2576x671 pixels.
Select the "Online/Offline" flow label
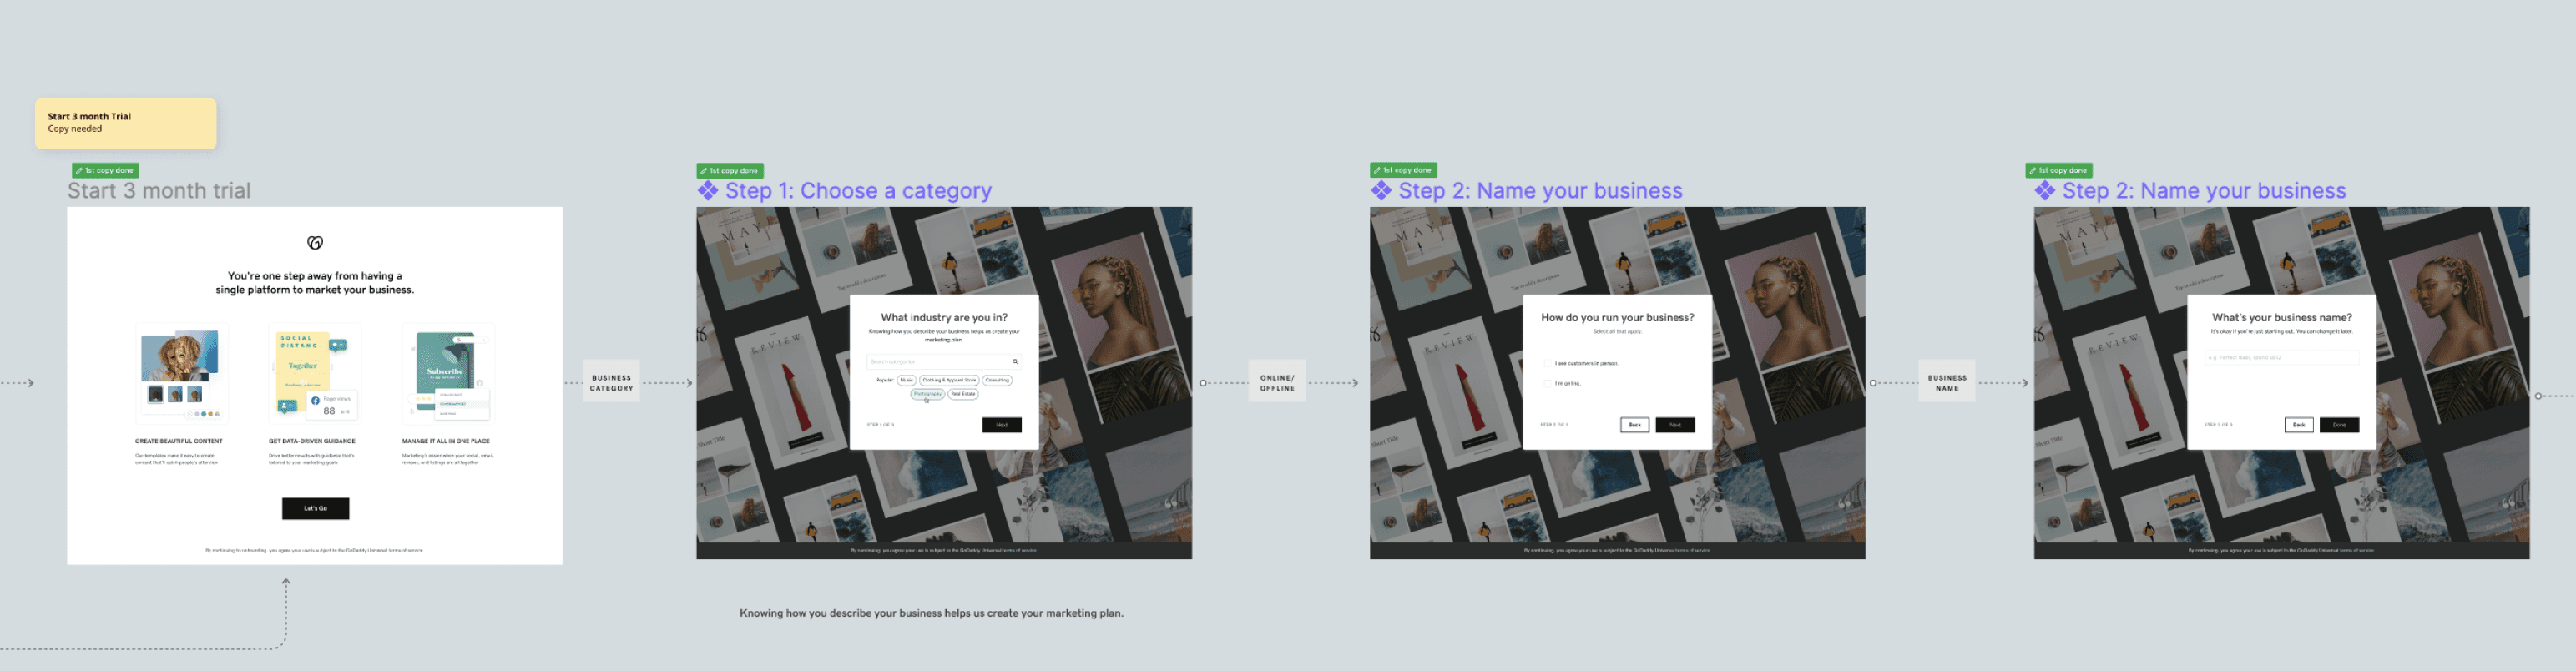pos(1277,383)
